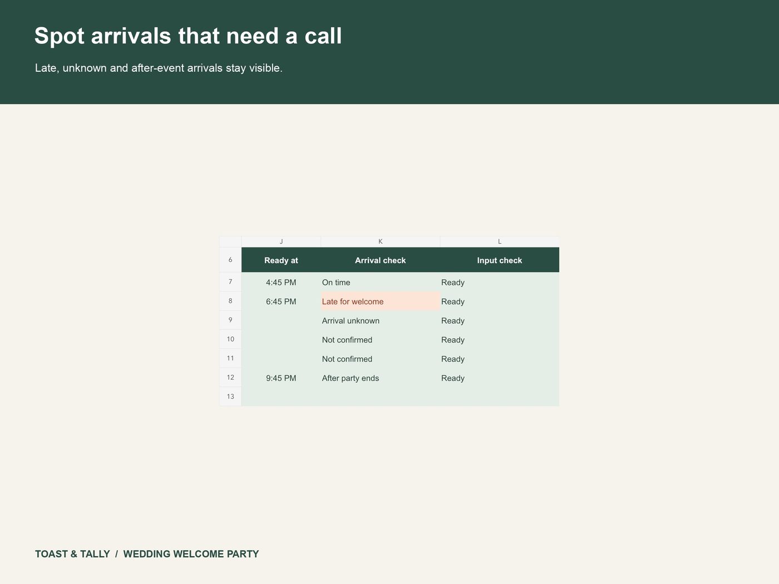Select row 8 header
This screenshot has width=779, height=584.
230,301
